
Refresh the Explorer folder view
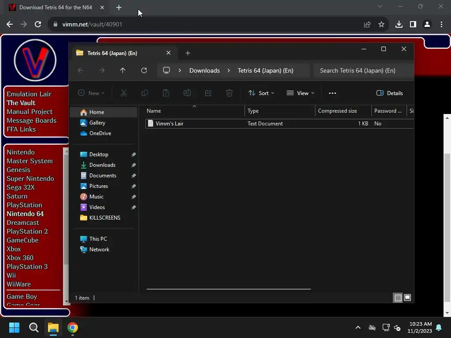[x=144, y=70]
